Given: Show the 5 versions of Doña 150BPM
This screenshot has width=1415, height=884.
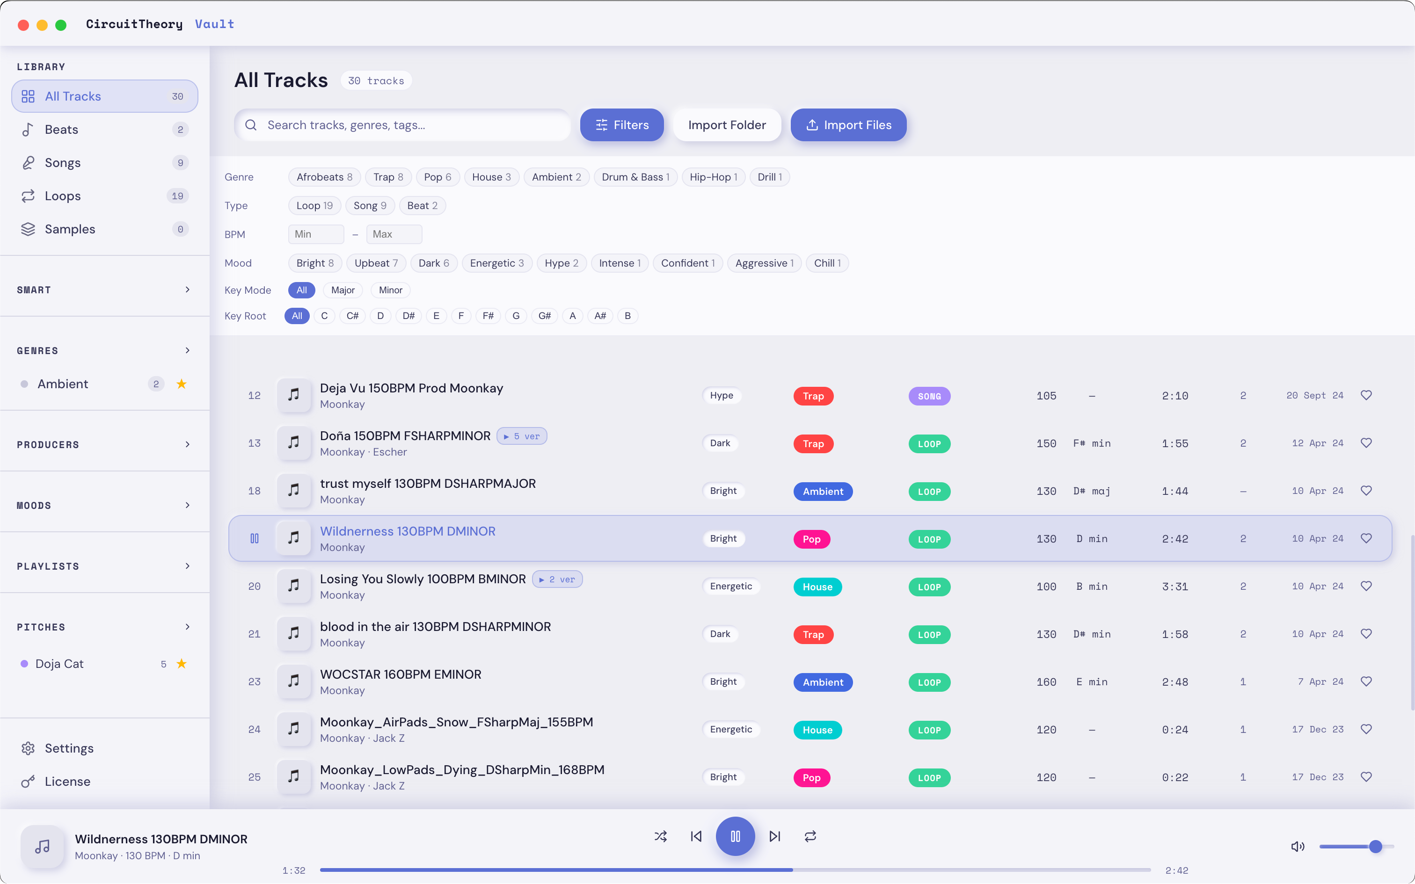Looking at the screenshot, I should tap(522, 435).
